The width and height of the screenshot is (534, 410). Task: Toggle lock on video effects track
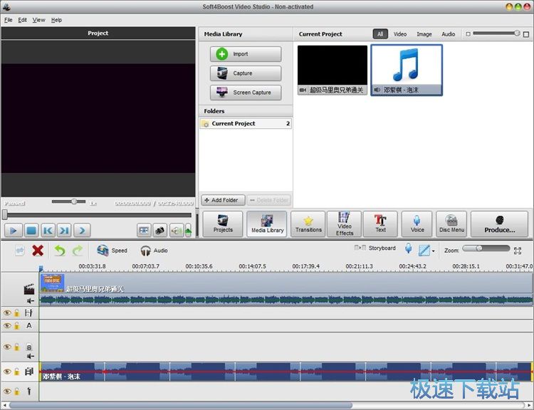[16, 312]
